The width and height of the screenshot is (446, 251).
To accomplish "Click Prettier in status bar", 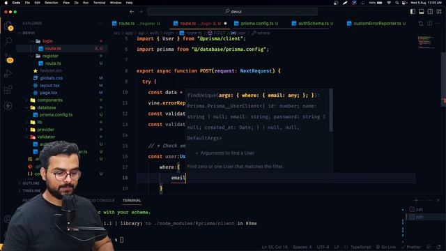I will tap(410, 247).
